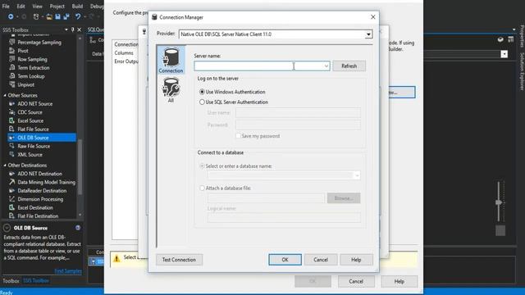Collapse the Other Sources group
The width and height of the screenshot is (525, 295).
coord(5,95)
